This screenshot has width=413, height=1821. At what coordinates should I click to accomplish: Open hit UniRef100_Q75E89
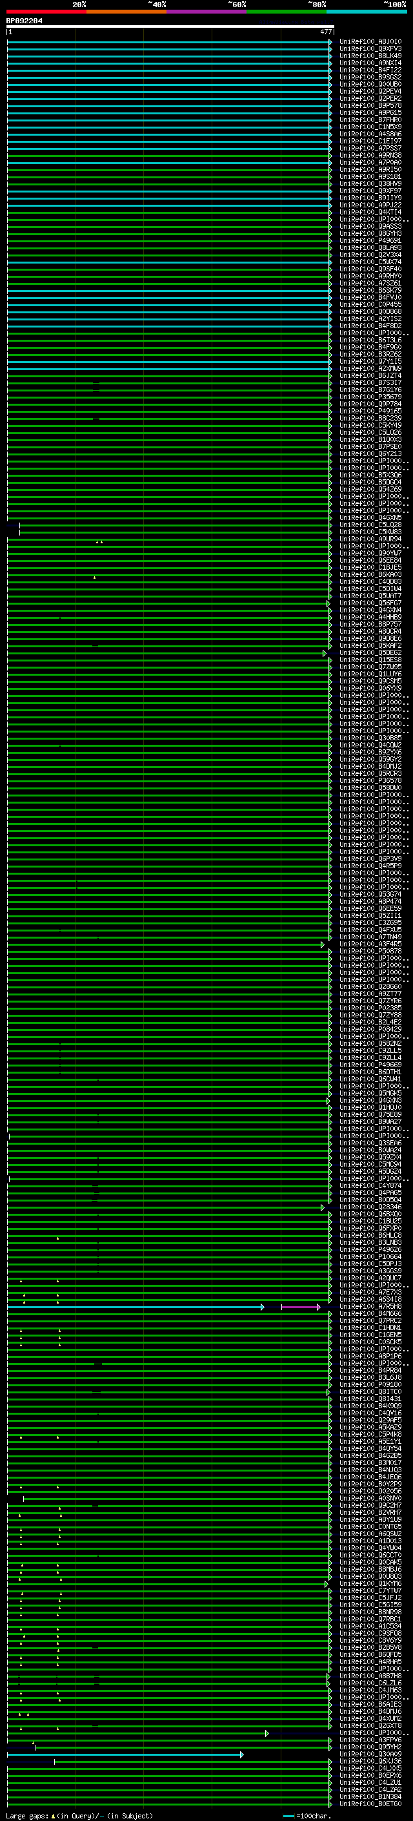point(370,1115)
